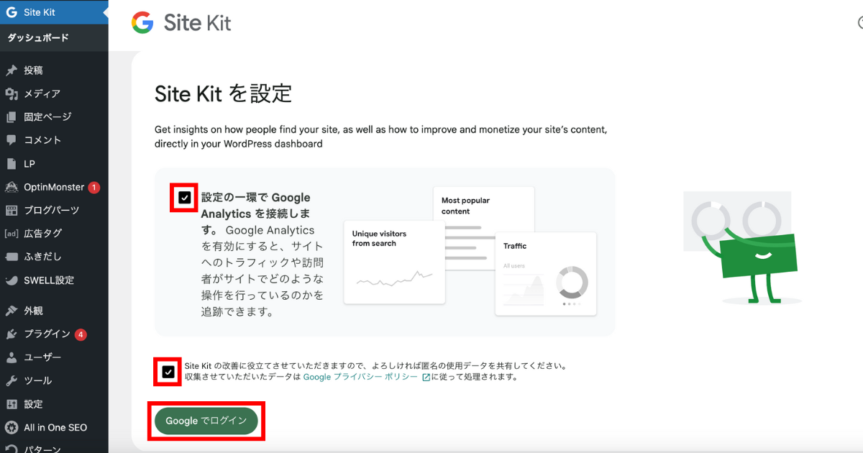
Task: Click the red 4 badge on プラグイン
Action: tap(81, 334)
